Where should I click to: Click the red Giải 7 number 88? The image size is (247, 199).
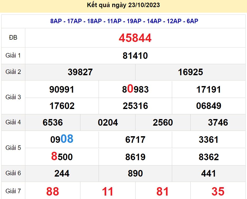[53, 191]
